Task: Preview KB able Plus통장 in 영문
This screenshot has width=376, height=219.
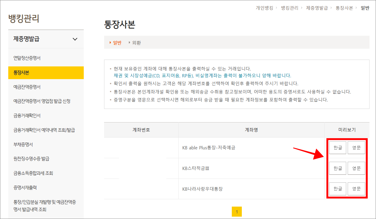Action: pos(356,148)
